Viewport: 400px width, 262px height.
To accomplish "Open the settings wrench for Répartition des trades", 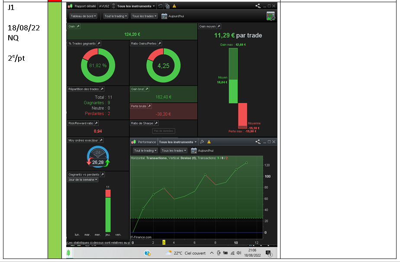I will click(102, 89).
